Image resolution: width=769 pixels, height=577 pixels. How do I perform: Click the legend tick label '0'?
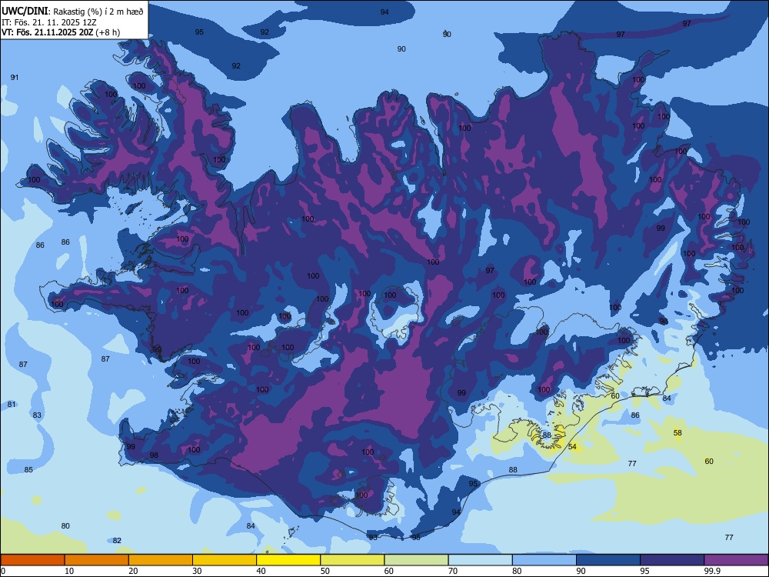[3, 571]
